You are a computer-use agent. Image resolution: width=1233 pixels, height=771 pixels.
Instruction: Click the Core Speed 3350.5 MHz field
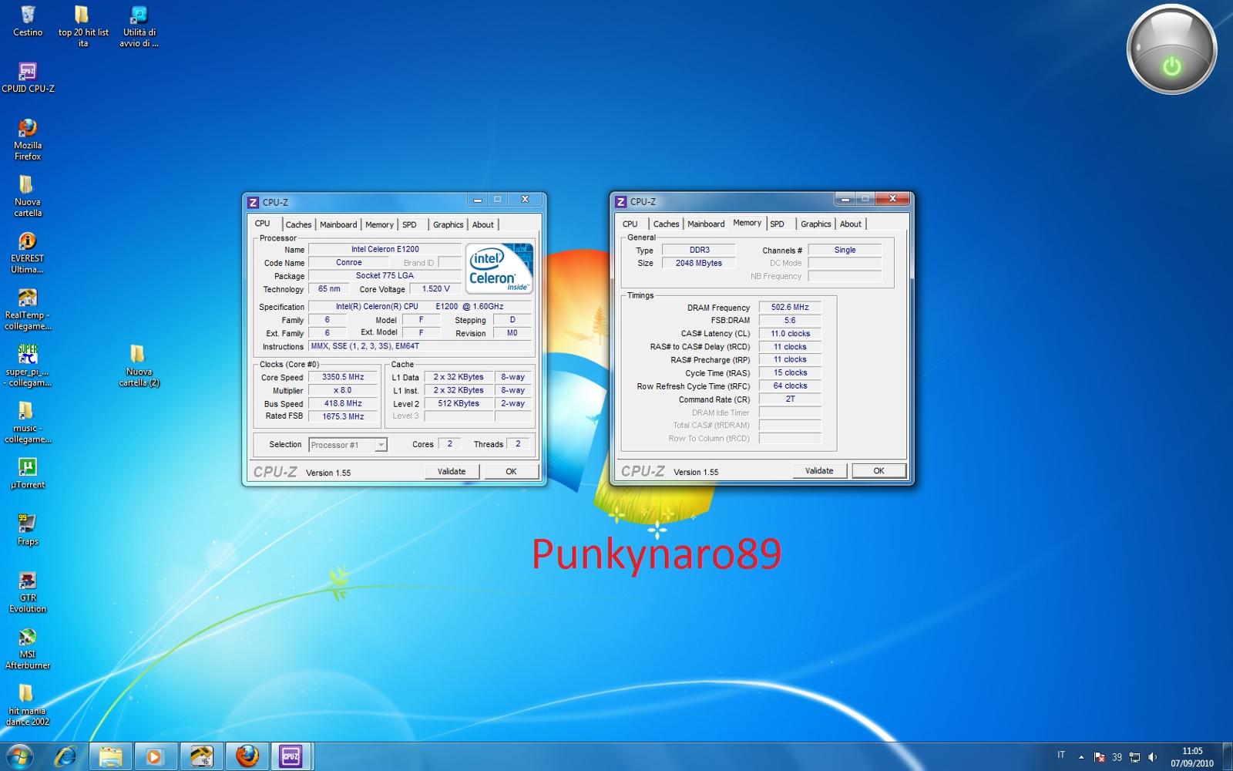tap(343, 378)
